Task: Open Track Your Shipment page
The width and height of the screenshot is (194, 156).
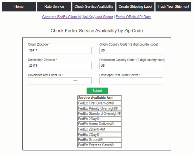Action: point(173,7)
